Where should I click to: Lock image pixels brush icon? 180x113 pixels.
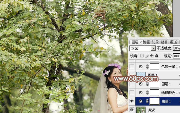[147, 56]
